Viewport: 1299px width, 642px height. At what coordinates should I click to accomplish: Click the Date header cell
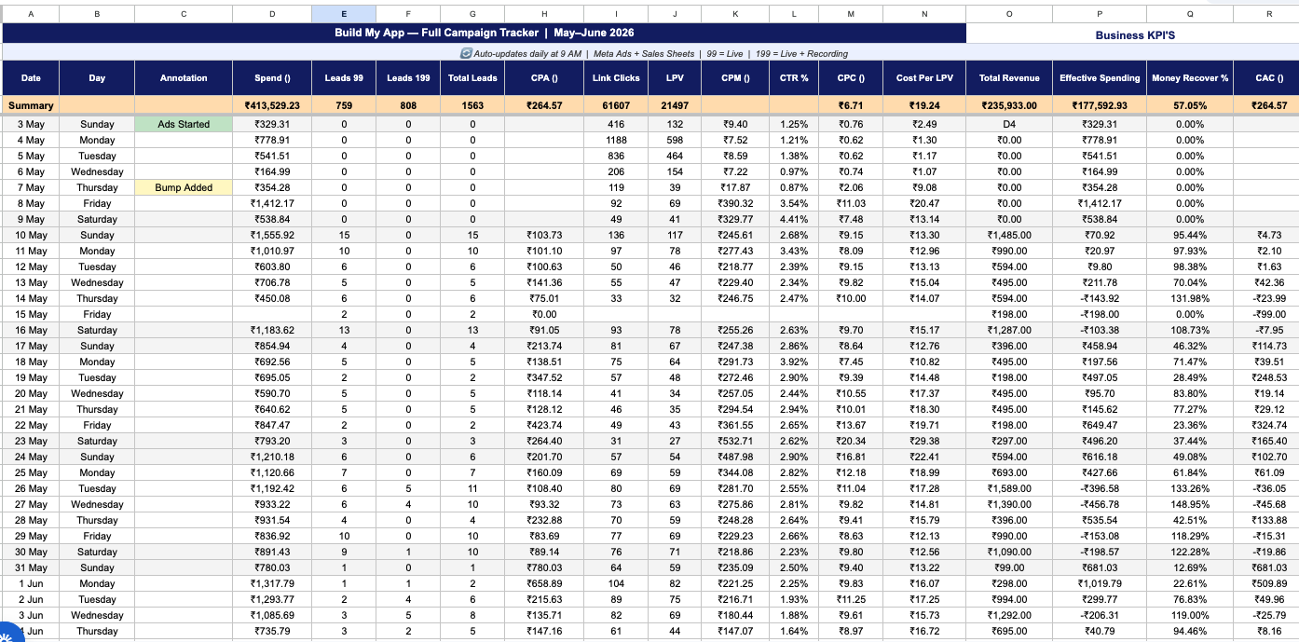tap(32, 77)
